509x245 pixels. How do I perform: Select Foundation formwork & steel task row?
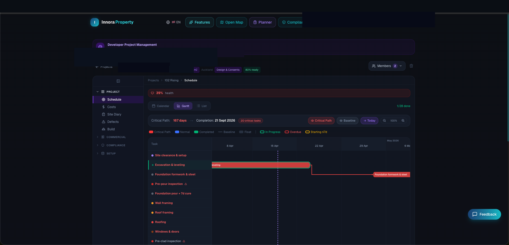[180, 174]
